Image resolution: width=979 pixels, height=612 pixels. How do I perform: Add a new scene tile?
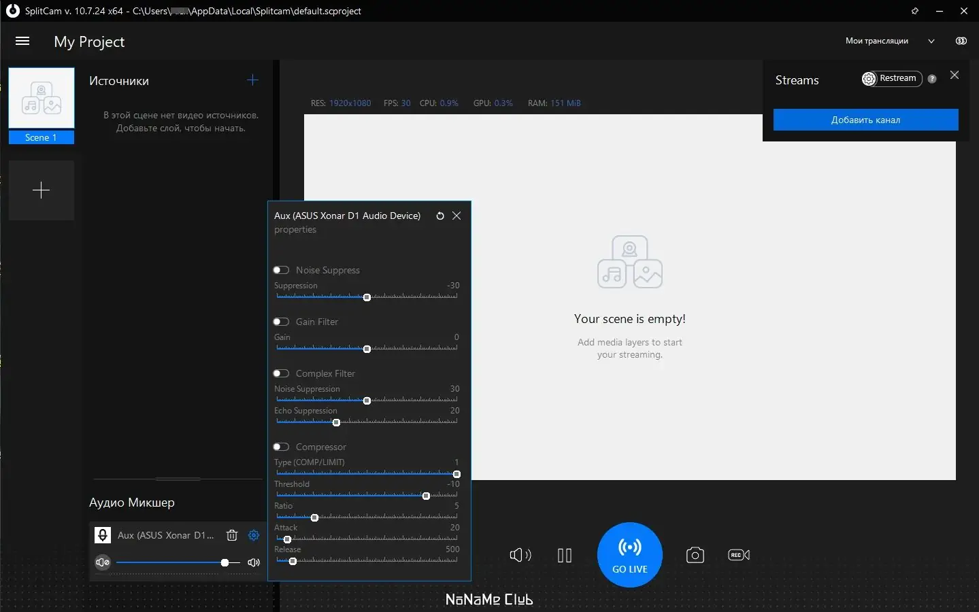pos(42,190)
